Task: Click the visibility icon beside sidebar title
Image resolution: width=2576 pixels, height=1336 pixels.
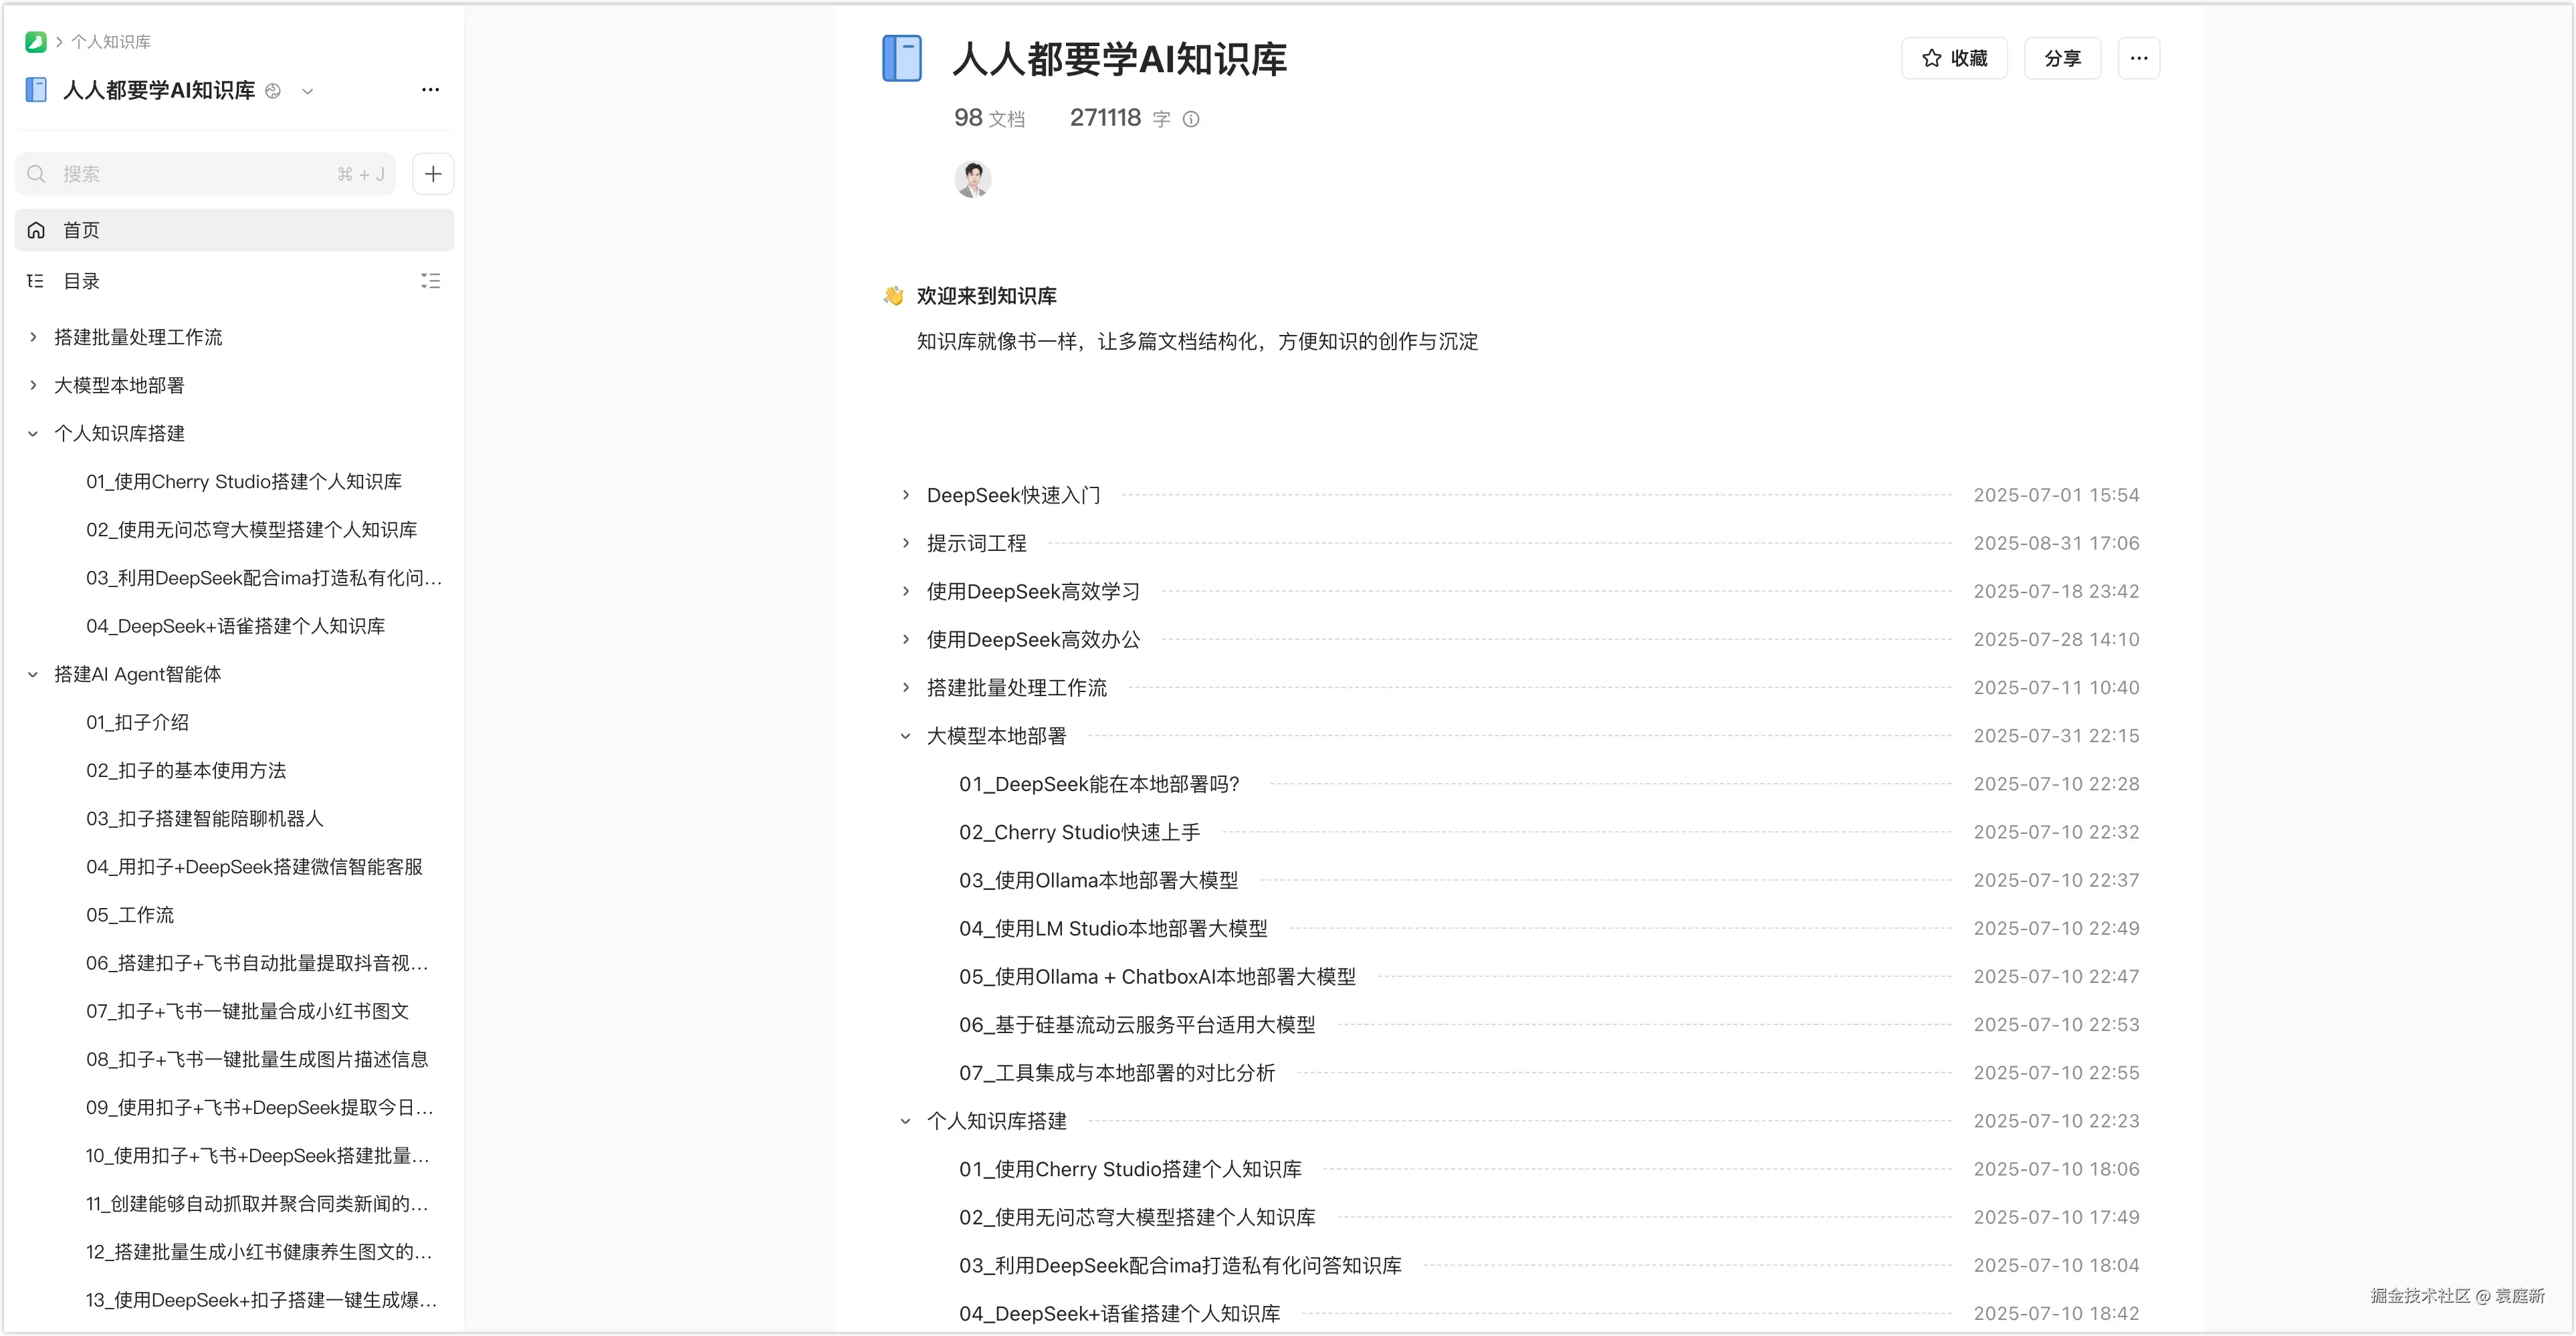Action: (273, 91)
